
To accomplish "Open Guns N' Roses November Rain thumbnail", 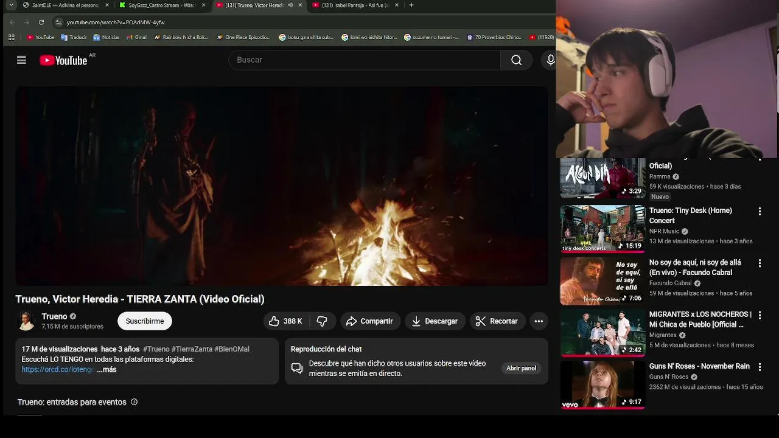I will click(x=603, y=384).
